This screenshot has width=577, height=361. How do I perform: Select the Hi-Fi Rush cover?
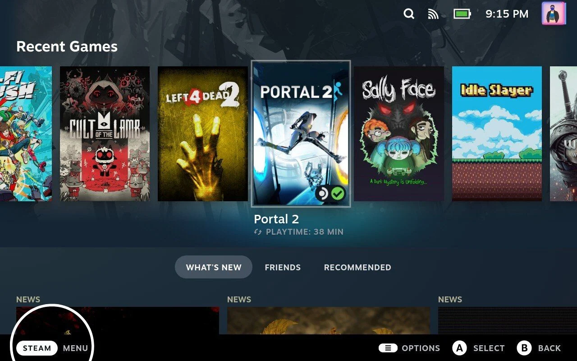click(x=26, y=134)
